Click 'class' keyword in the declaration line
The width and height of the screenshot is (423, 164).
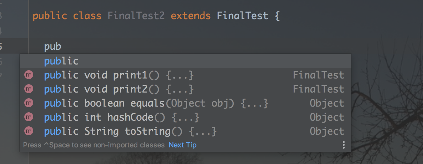coord(87,16)
